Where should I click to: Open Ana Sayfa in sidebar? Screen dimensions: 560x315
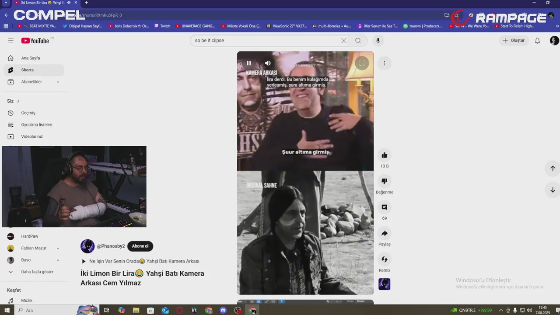pos(34,58)
